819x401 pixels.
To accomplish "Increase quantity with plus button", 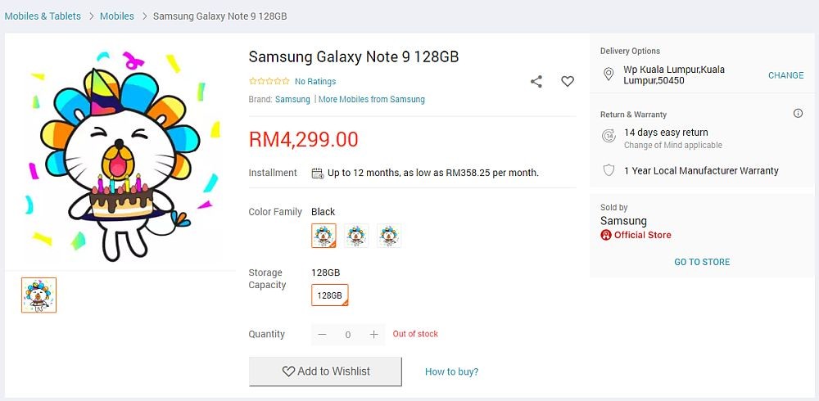I will (x=373, y=334).
